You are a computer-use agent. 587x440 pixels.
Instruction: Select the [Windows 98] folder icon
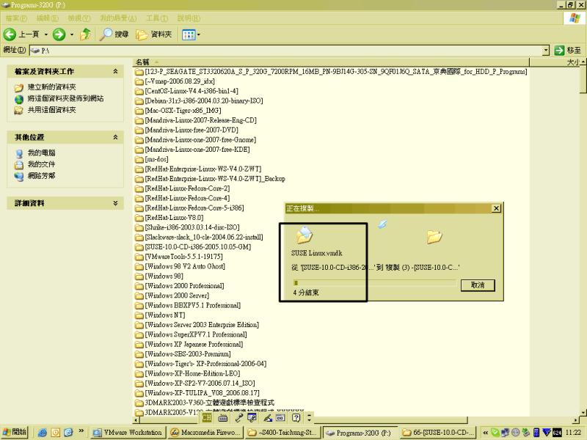[x=139, y=276]
